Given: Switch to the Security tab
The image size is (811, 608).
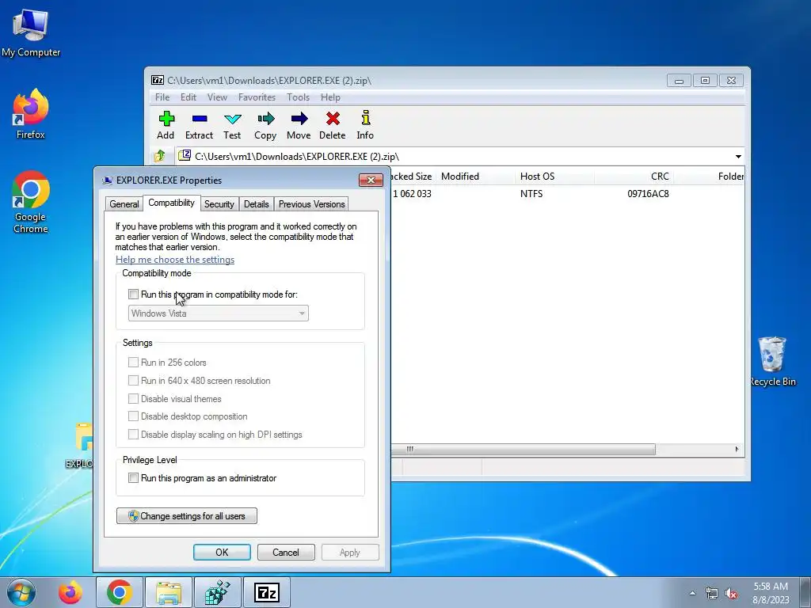Looking at the screenshot, I should click(219, 204).
